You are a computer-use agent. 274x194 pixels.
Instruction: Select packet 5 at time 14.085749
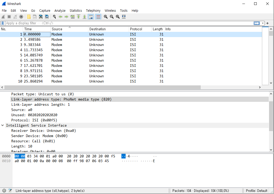click(131, 55)
